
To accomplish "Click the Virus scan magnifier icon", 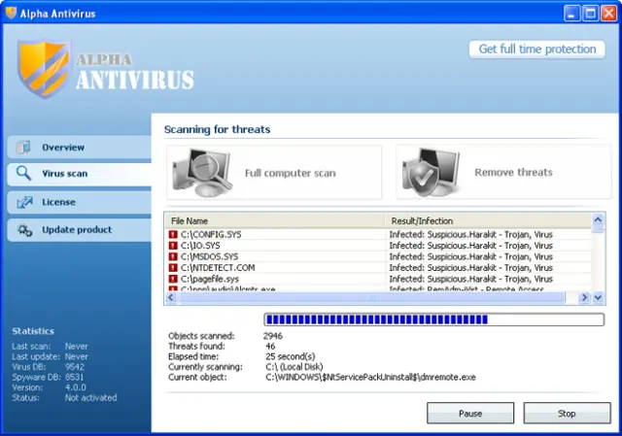I will click(23, 173).
